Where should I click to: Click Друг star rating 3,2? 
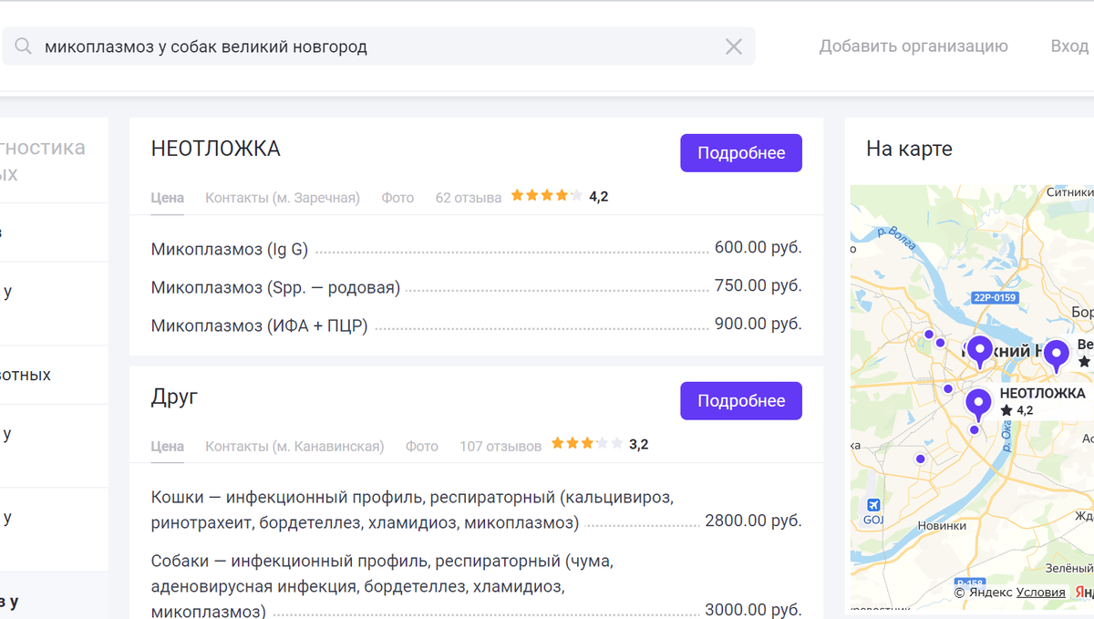tap(600, 445)
